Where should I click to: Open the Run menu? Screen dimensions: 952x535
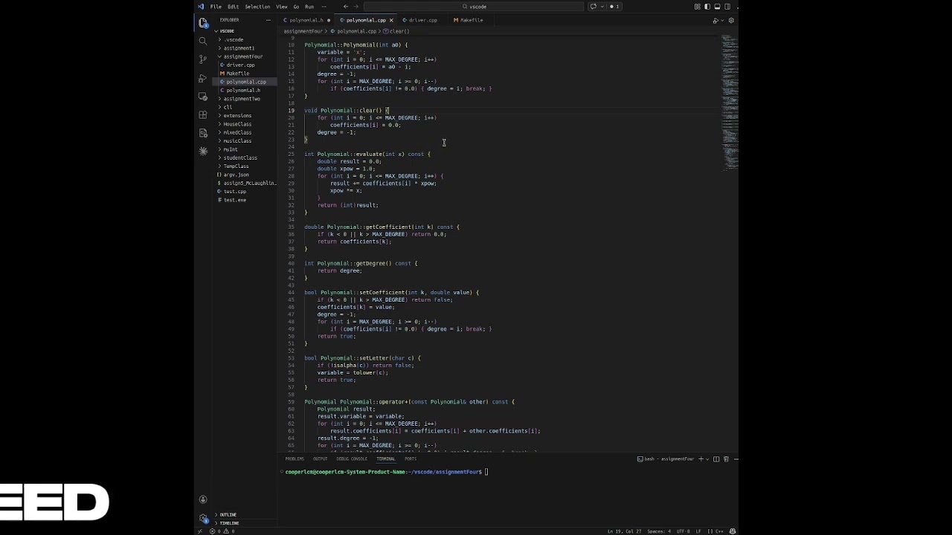(x=309, y=7)
